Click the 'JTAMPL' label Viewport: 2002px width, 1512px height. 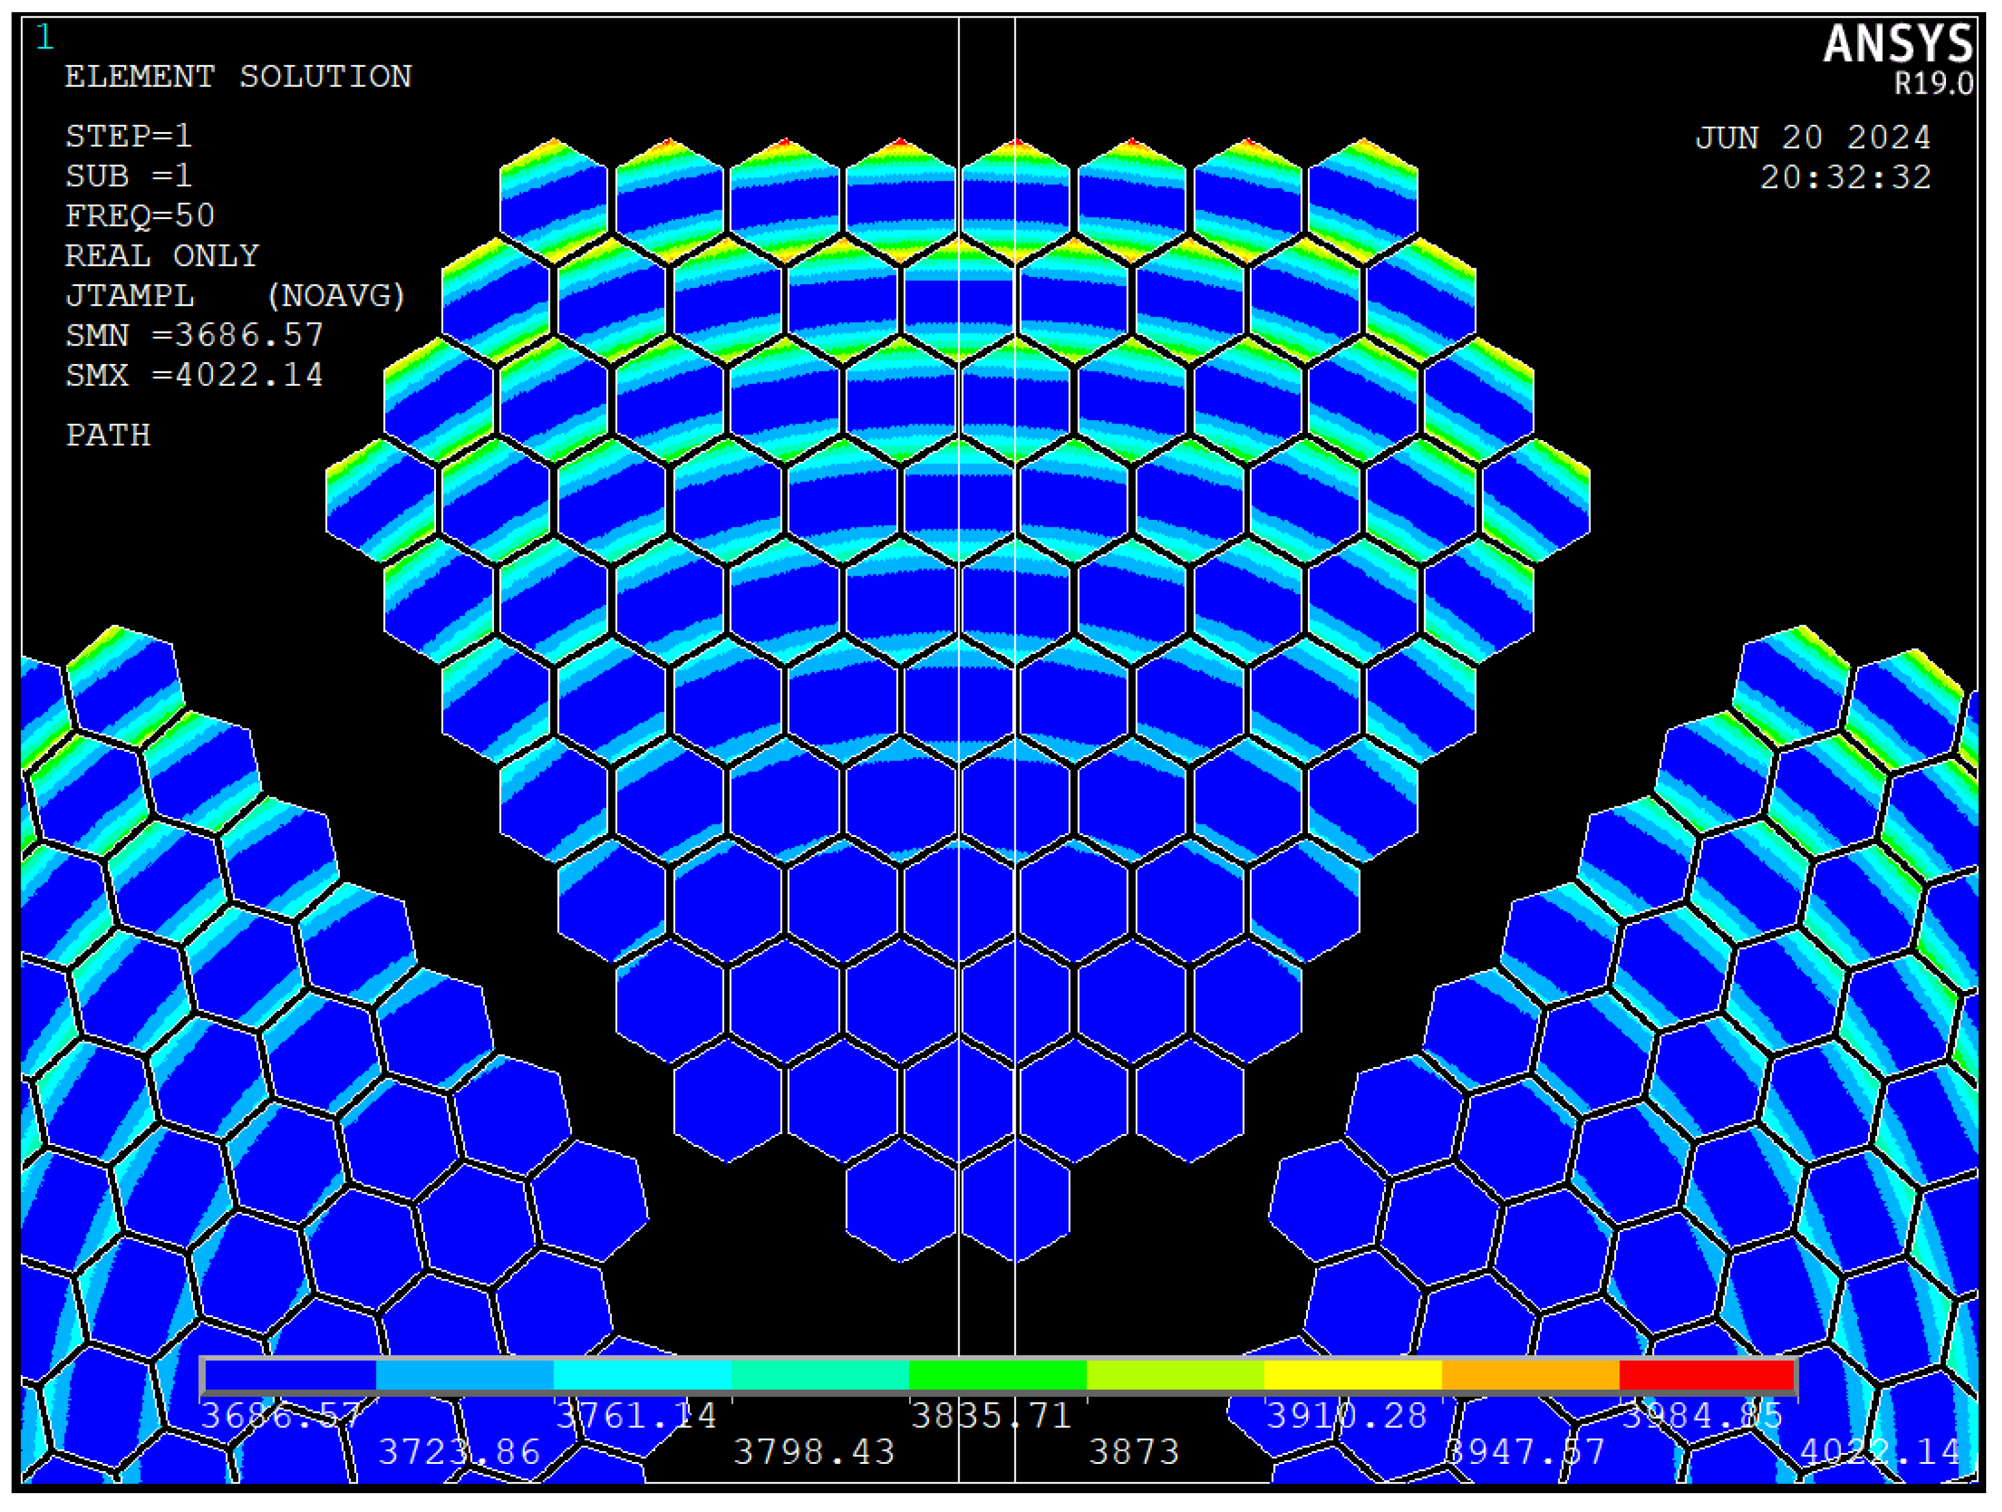130,296
